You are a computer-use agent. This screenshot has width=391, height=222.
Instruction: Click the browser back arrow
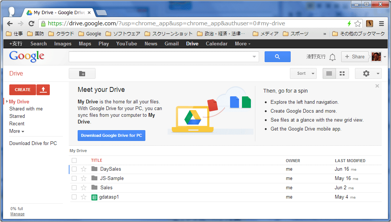[10, 23]
